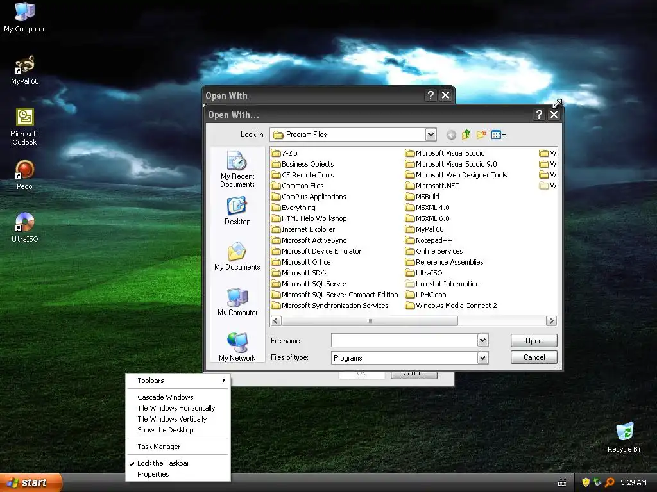
Task: Select the Microsoft.NET folder
Action: coord(432,186)
